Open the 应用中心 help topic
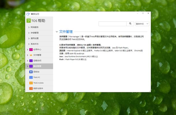Image resolution: width=176 pixels, height=115 pixels. tap(37, 50)
